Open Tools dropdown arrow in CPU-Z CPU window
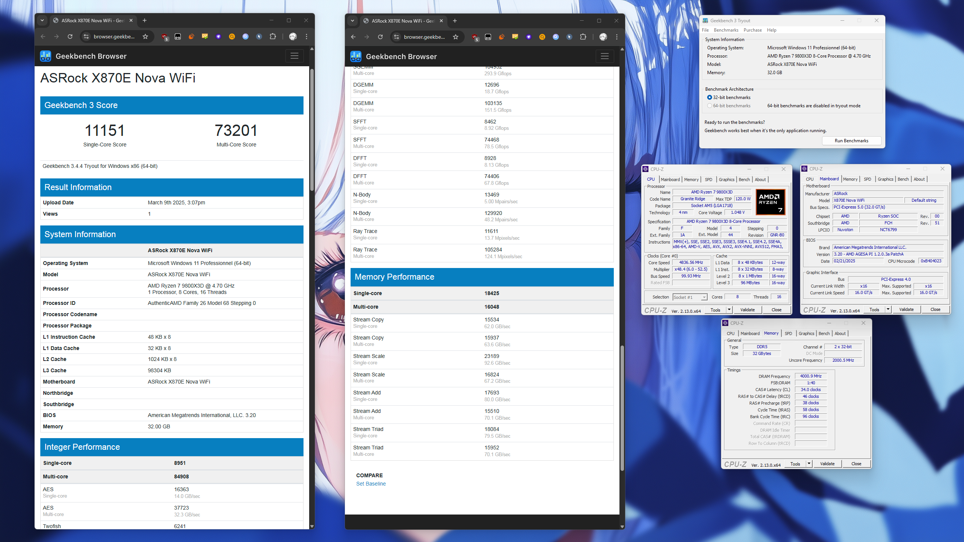 point(729,310)
